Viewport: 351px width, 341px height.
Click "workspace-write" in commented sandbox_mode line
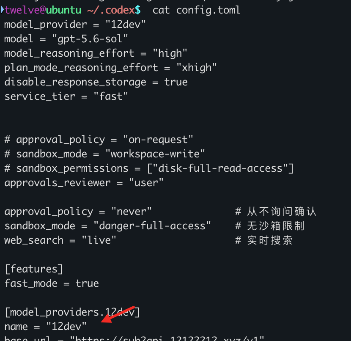click(155, 154)
